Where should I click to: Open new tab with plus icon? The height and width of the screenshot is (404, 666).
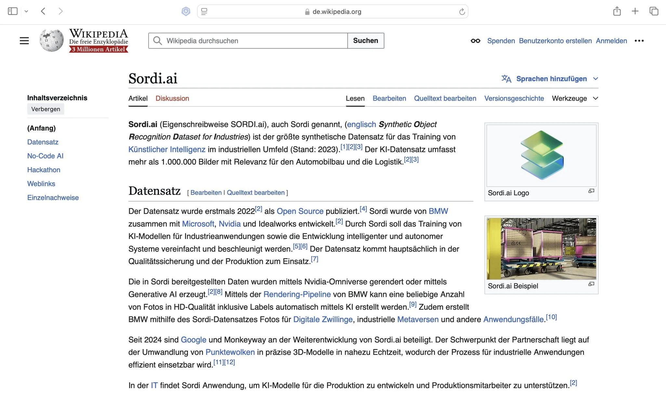pyautogui.click(x=635, y=11)
